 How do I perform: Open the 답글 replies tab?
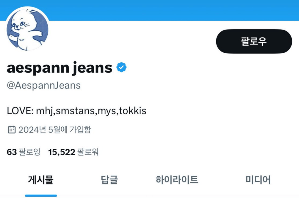click(x=109, y=179)
